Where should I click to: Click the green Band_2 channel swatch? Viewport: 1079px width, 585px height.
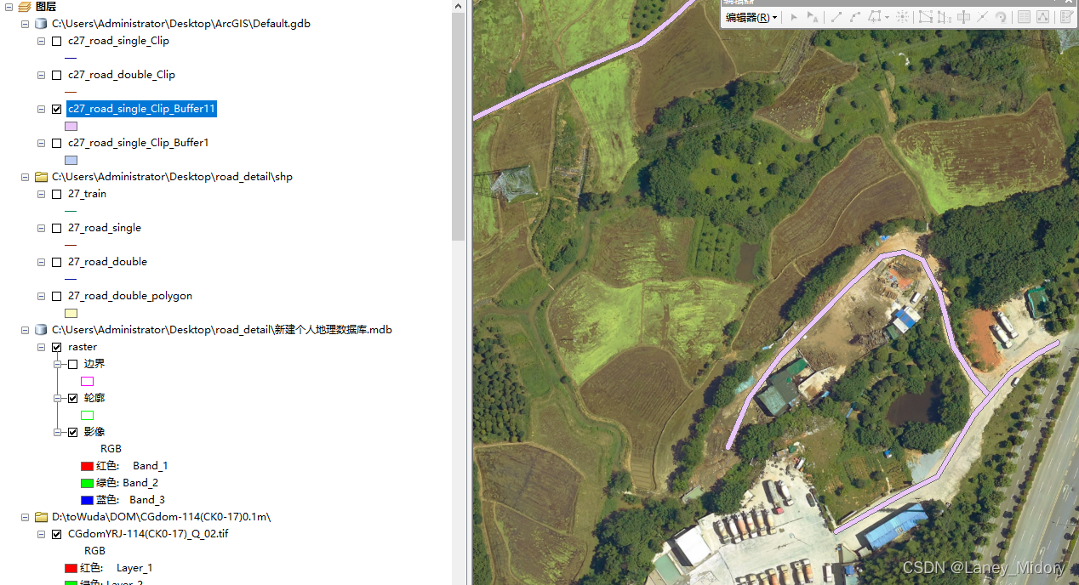click(87, 483)
